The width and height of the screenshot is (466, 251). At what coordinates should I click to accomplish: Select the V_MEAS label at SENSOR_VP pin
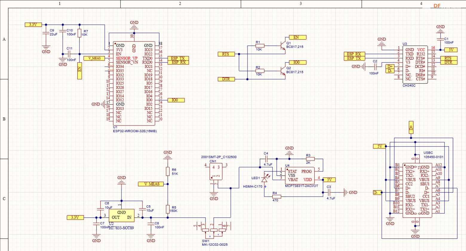pyautogui.click(x=94, y=58)
